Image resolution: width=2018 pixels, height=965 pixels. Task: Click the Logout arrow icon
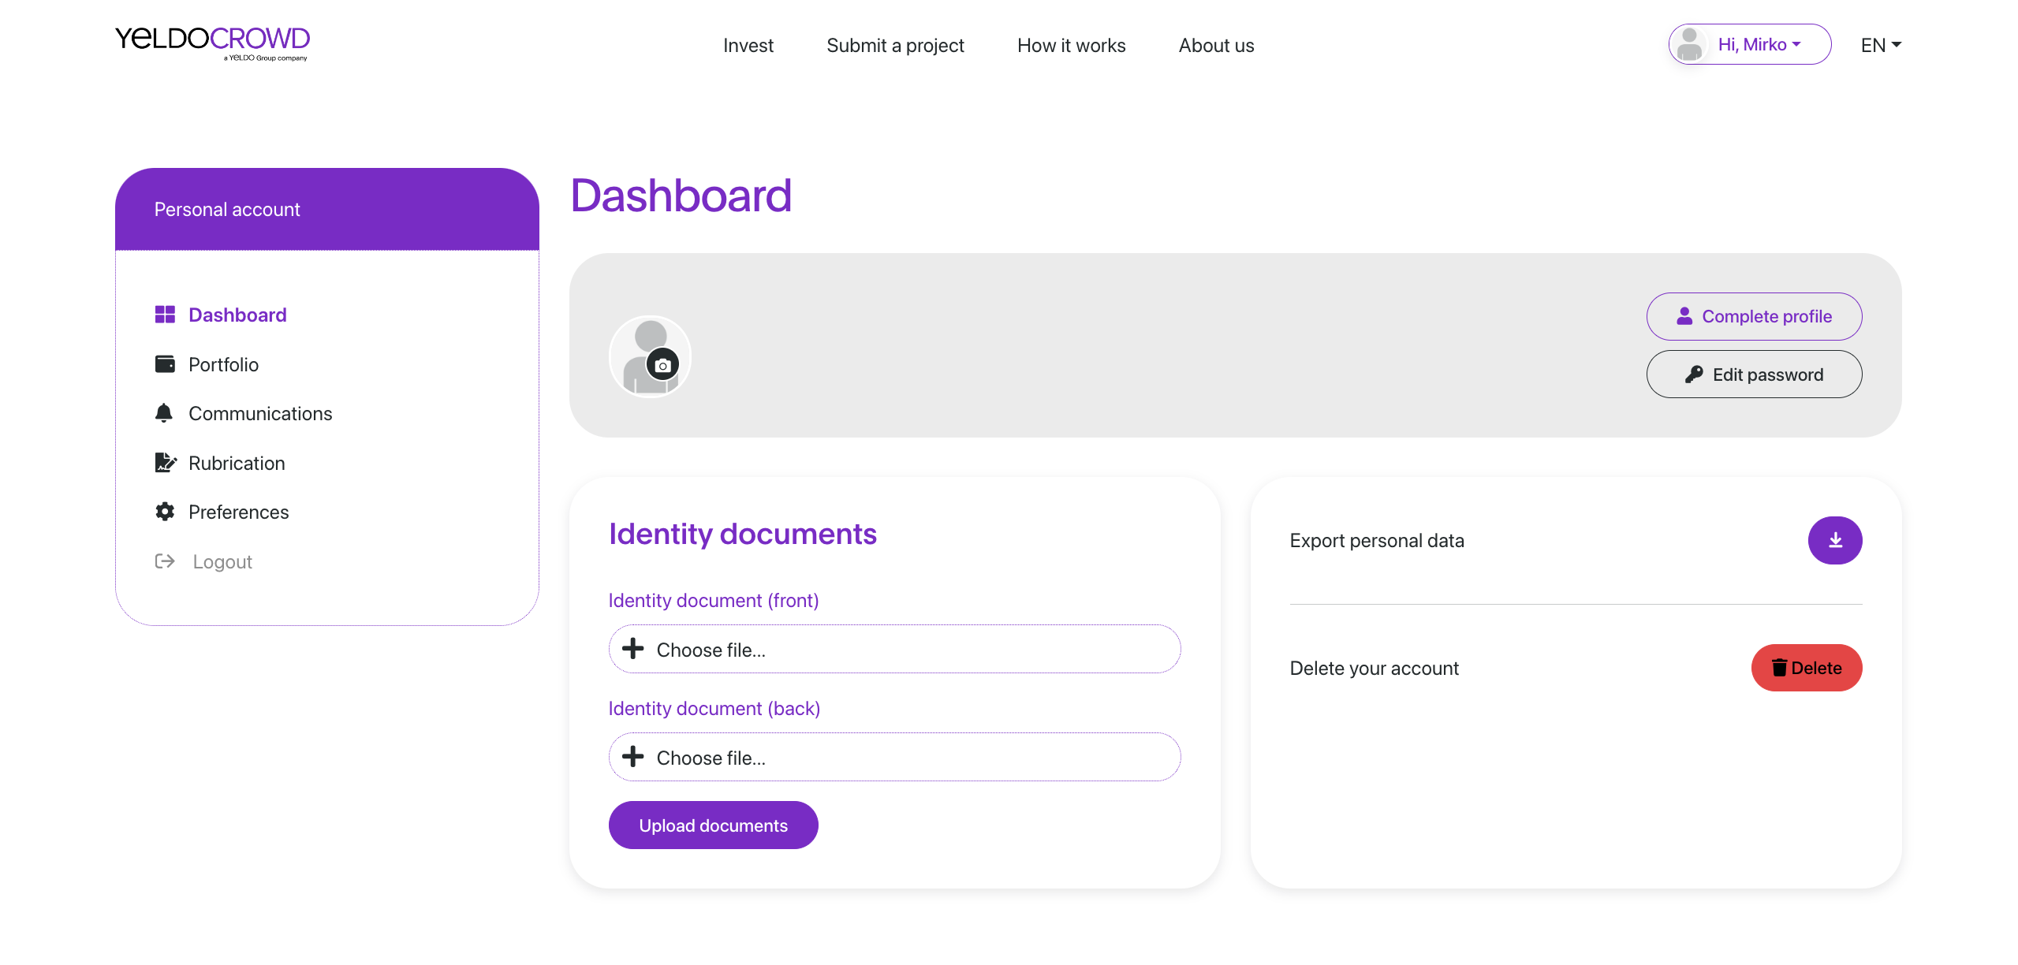tap(165, 561)
